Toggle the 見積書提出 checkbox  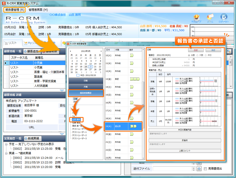[x=205, y=169]
